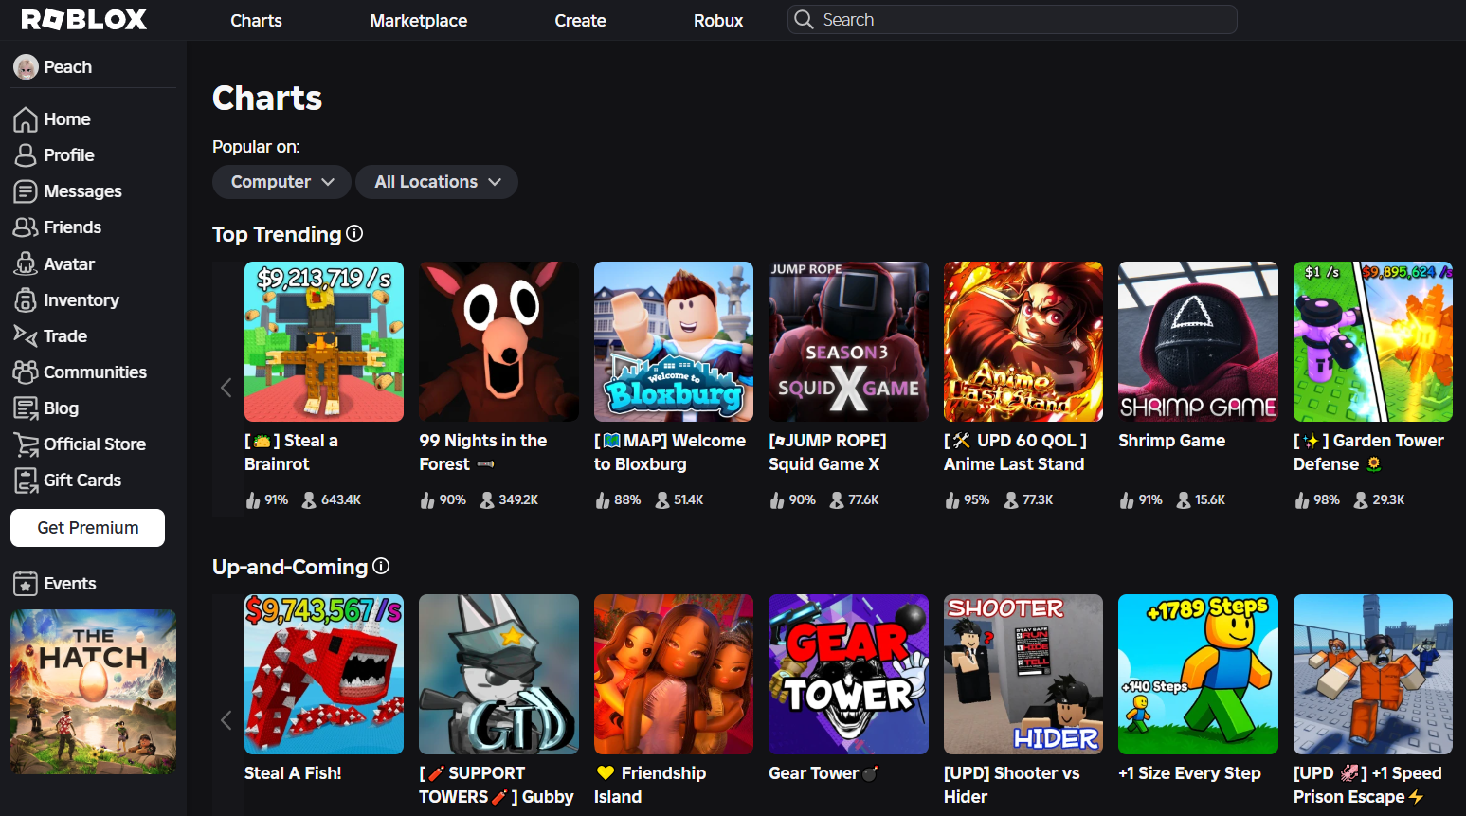Screen dimensions: 1466x816
Task: Open +1 Size Every Step thumbnail
Action: click(x=1198, y=674)
